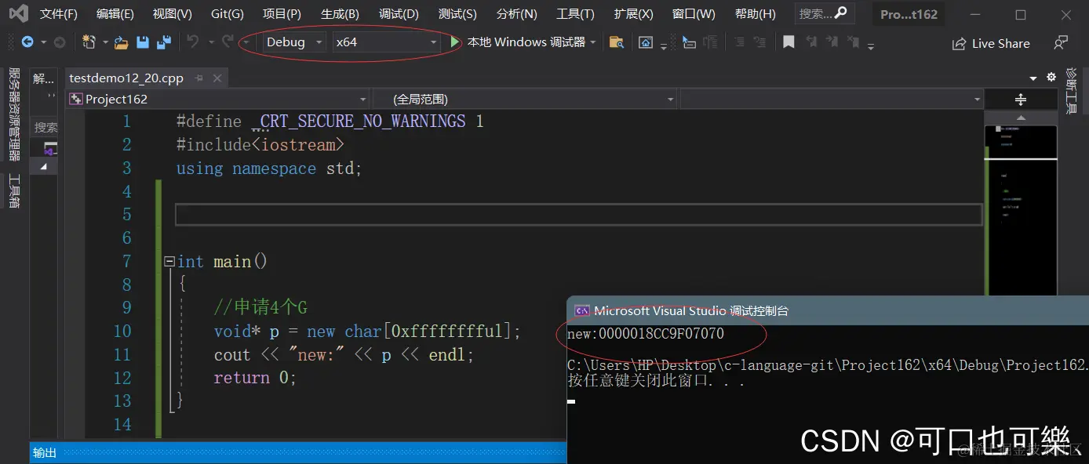Screen dimensions: 1089x464
Task: Click the Live Share button
Action: click(x=991, y=44)
